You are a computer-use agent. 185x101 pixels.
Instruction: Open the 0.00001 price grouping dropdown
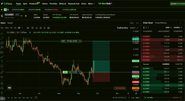click(x=178, y=27)
